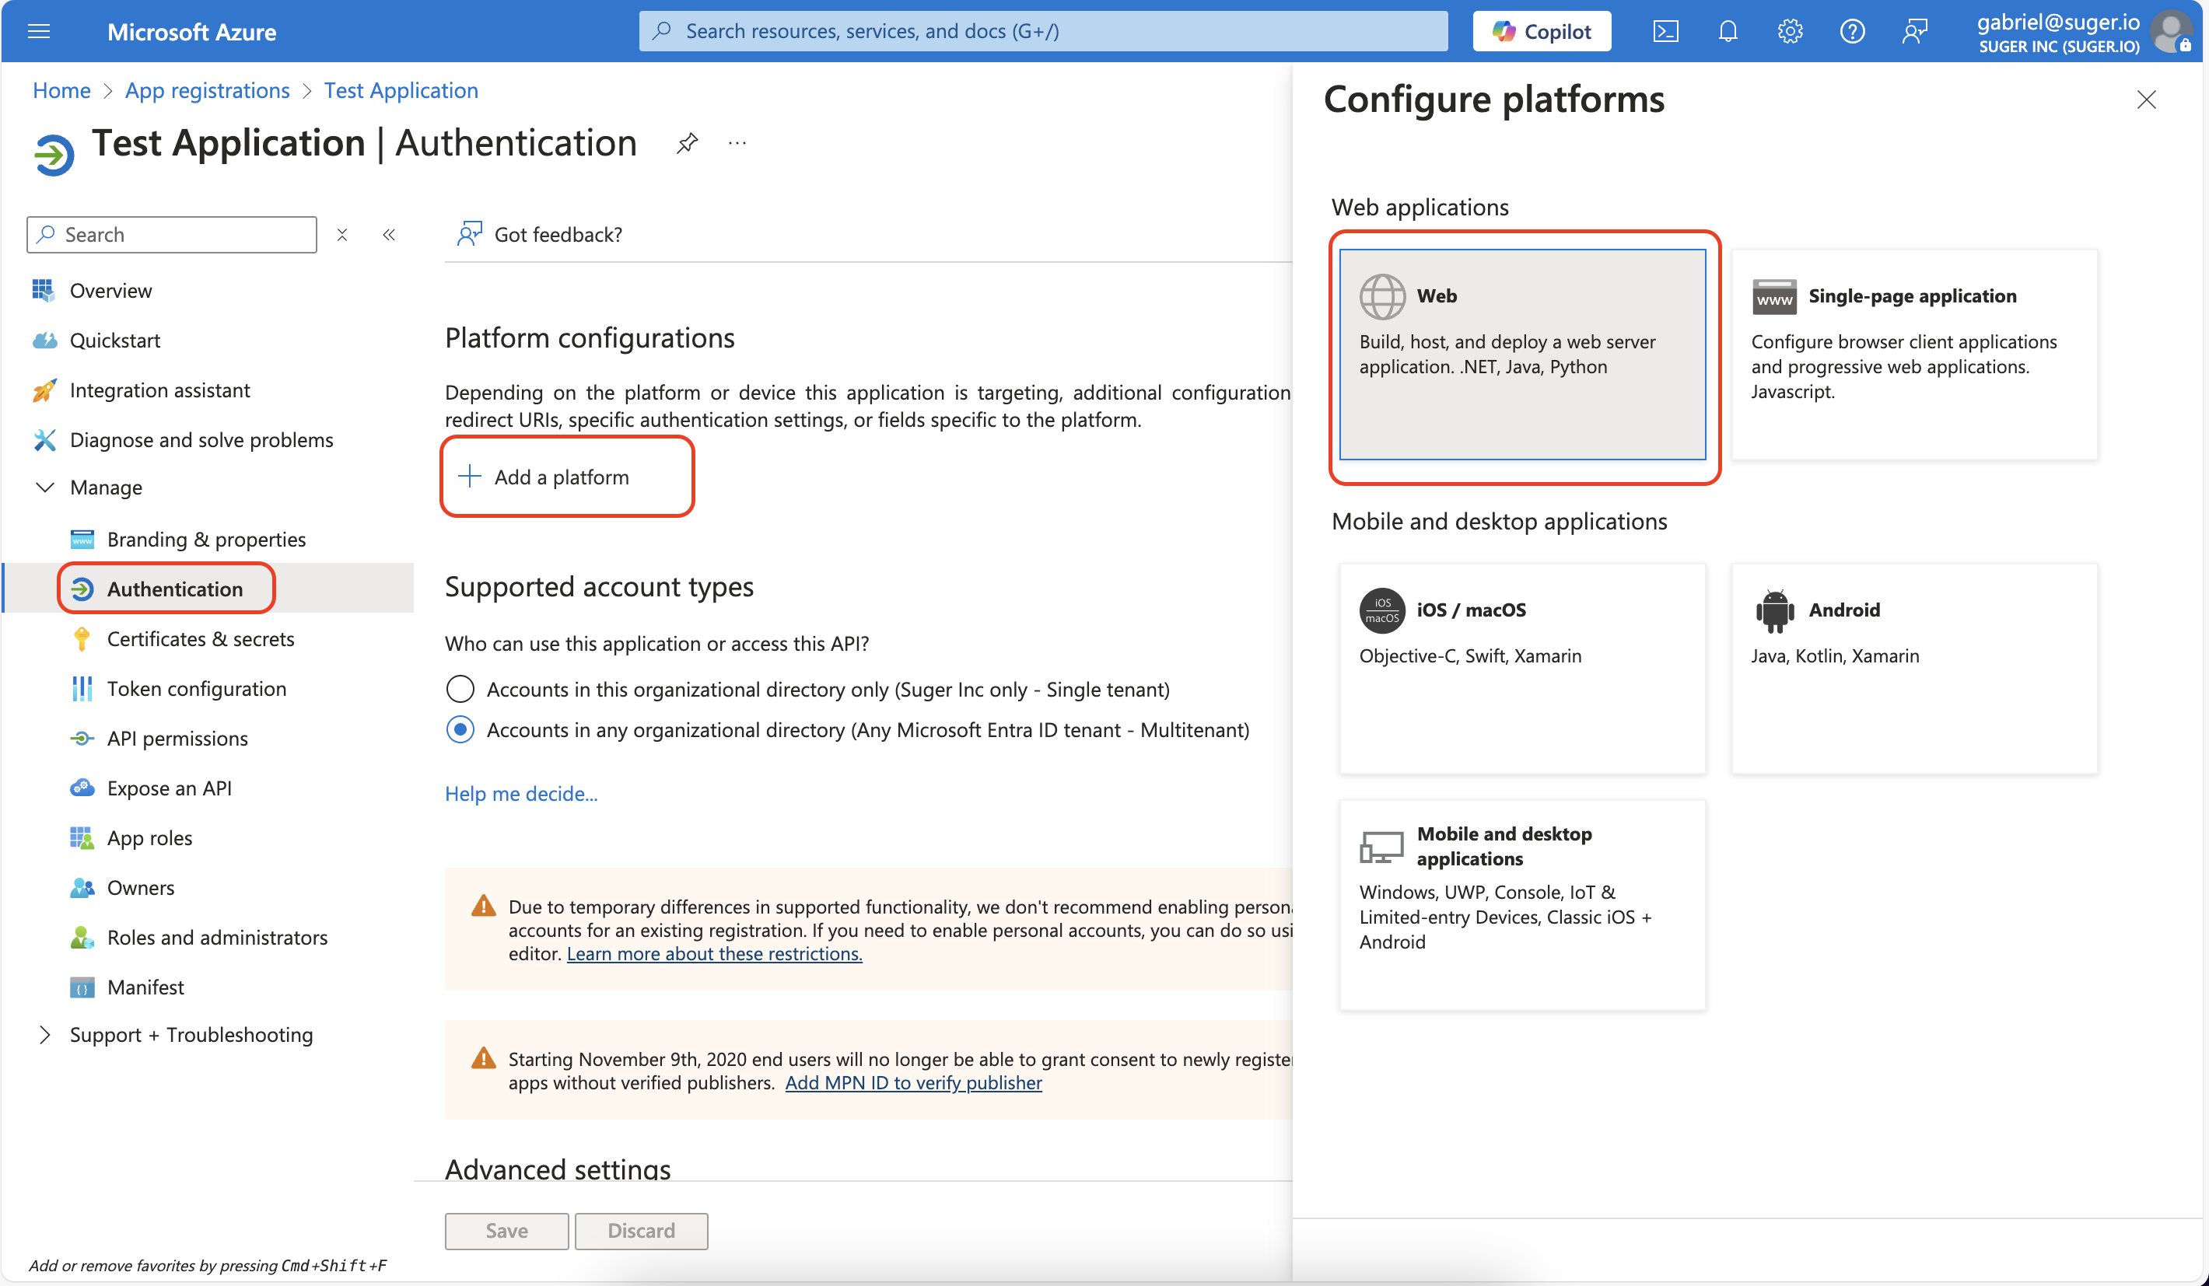
Task: Clear the sidebar search with the X icon
Action: (342, 235)
